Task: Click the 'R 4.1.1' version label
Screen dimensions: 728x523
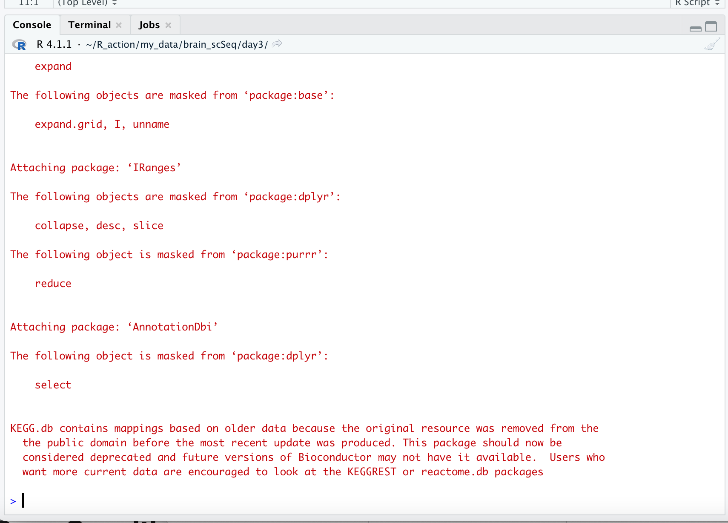Action: pos(54,44)
